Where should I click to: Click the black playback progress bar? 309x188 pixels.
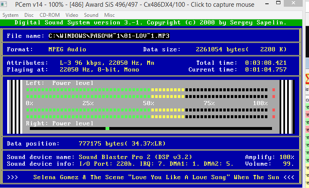[x=151, y=128]
